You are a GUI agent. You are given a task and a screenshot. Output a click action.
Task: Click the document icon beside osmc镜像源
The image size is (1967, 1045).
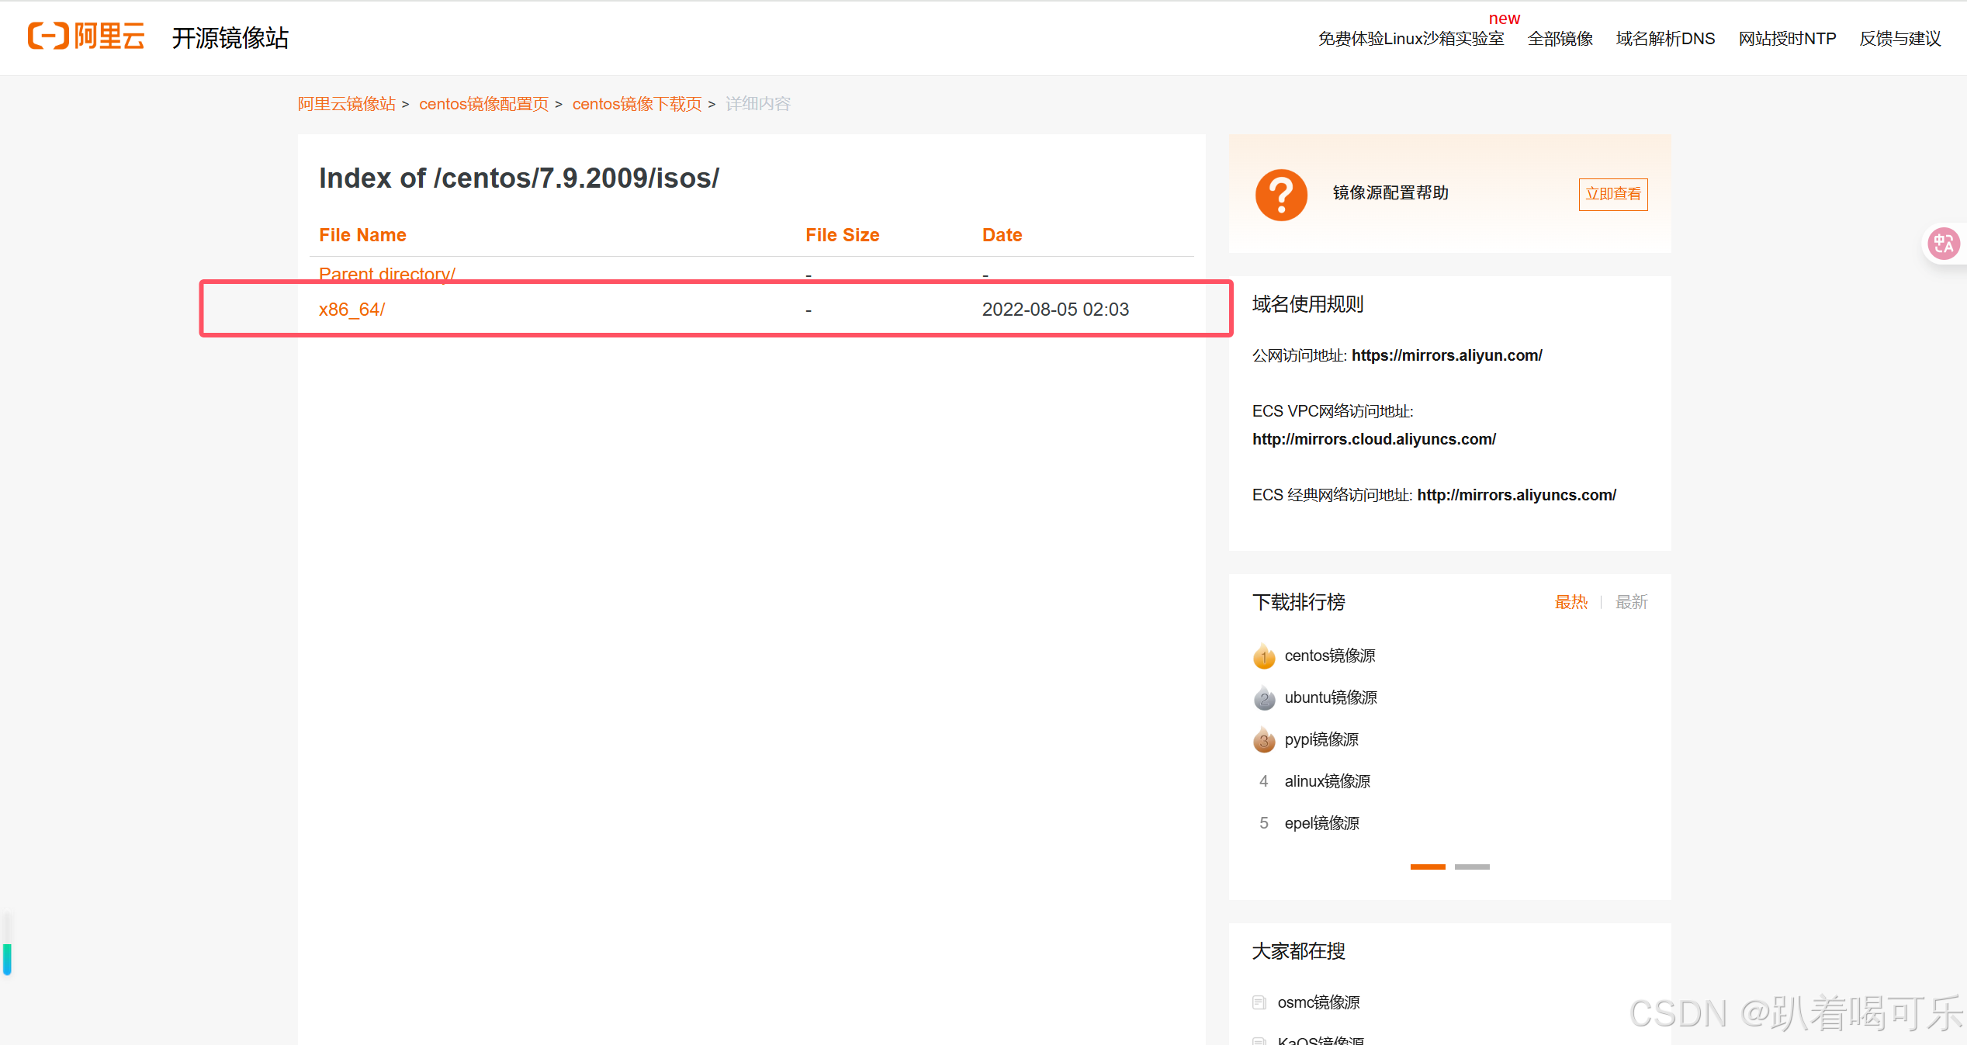(1259, 1002)
